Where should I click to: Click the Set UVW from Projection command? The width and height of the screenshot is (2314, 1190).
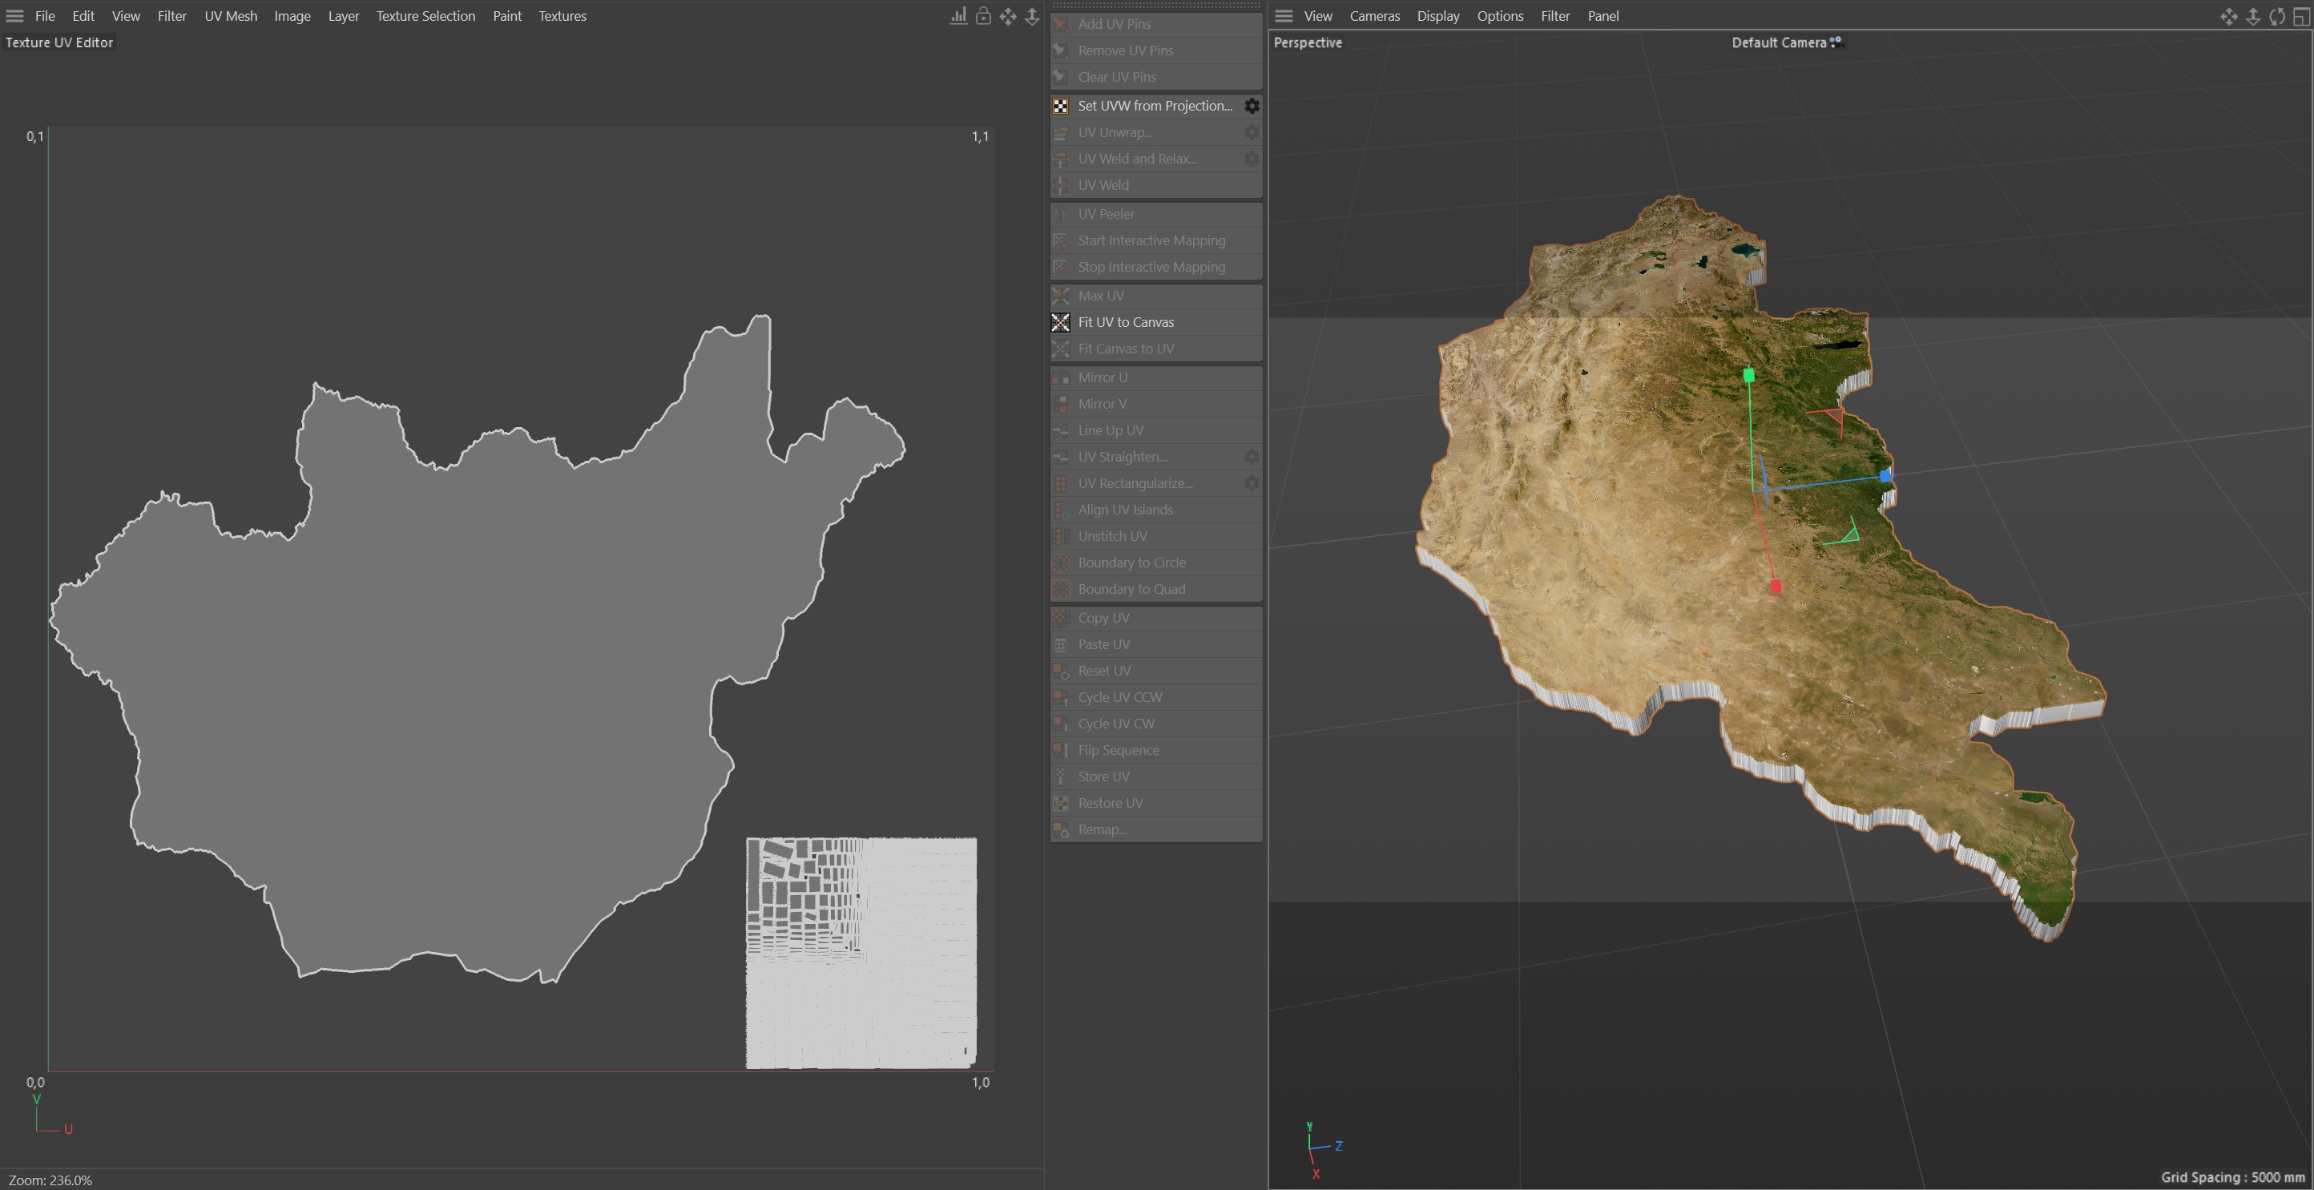coord(1155,106)
